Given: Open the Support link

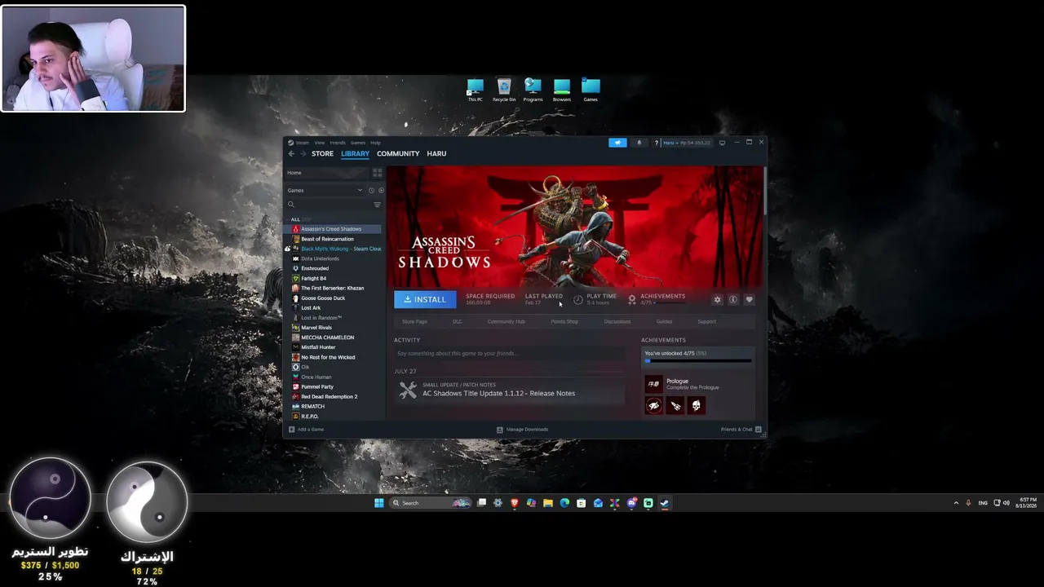Looking at the screenshot, I should pos(707,321).
